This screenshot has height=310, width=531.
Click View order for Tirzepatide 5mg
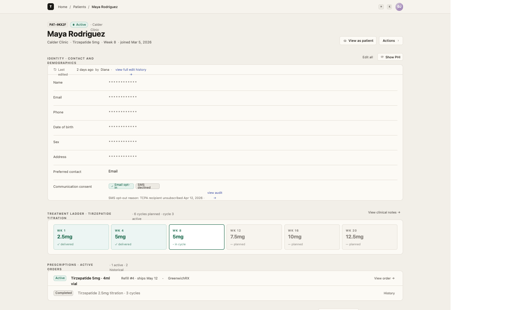tap(384, 278)
